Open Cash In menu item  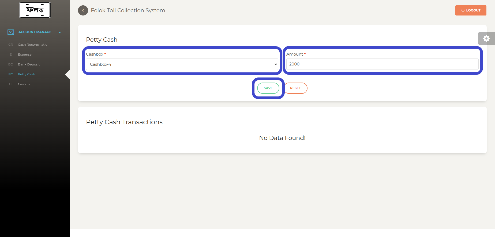pos(24,84)
